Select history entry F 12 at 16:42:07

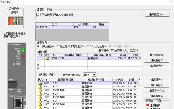point(87,83)
